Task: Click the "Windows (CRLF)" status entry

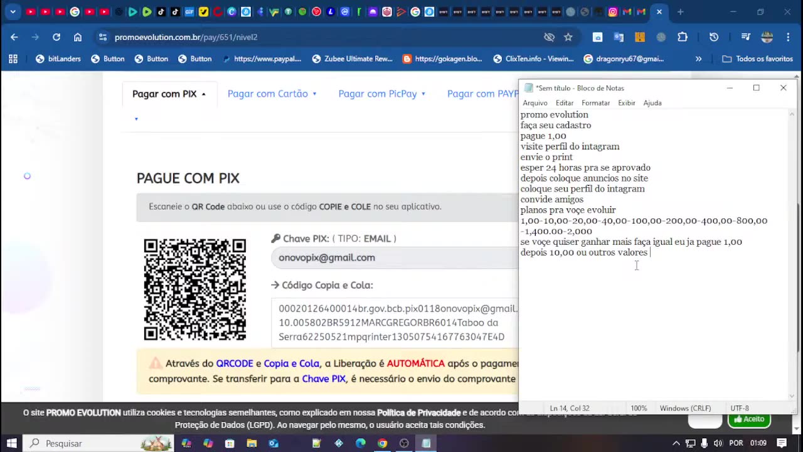Action: pyautogui.click(x=685, y=408)
